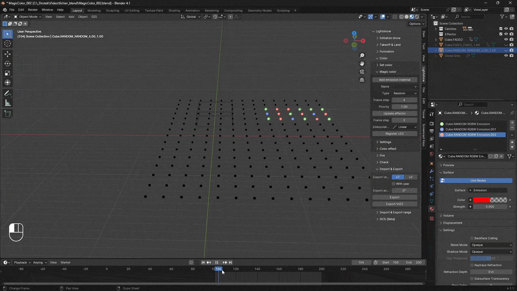Viewport: 517px width, 291px height.
Task: Select the Measure tool
Action: [x=8, y=103]
